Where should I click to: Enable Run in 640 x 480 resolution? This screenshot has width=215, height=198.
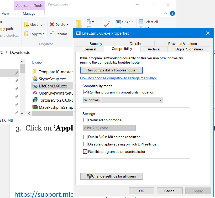point(85,137)
